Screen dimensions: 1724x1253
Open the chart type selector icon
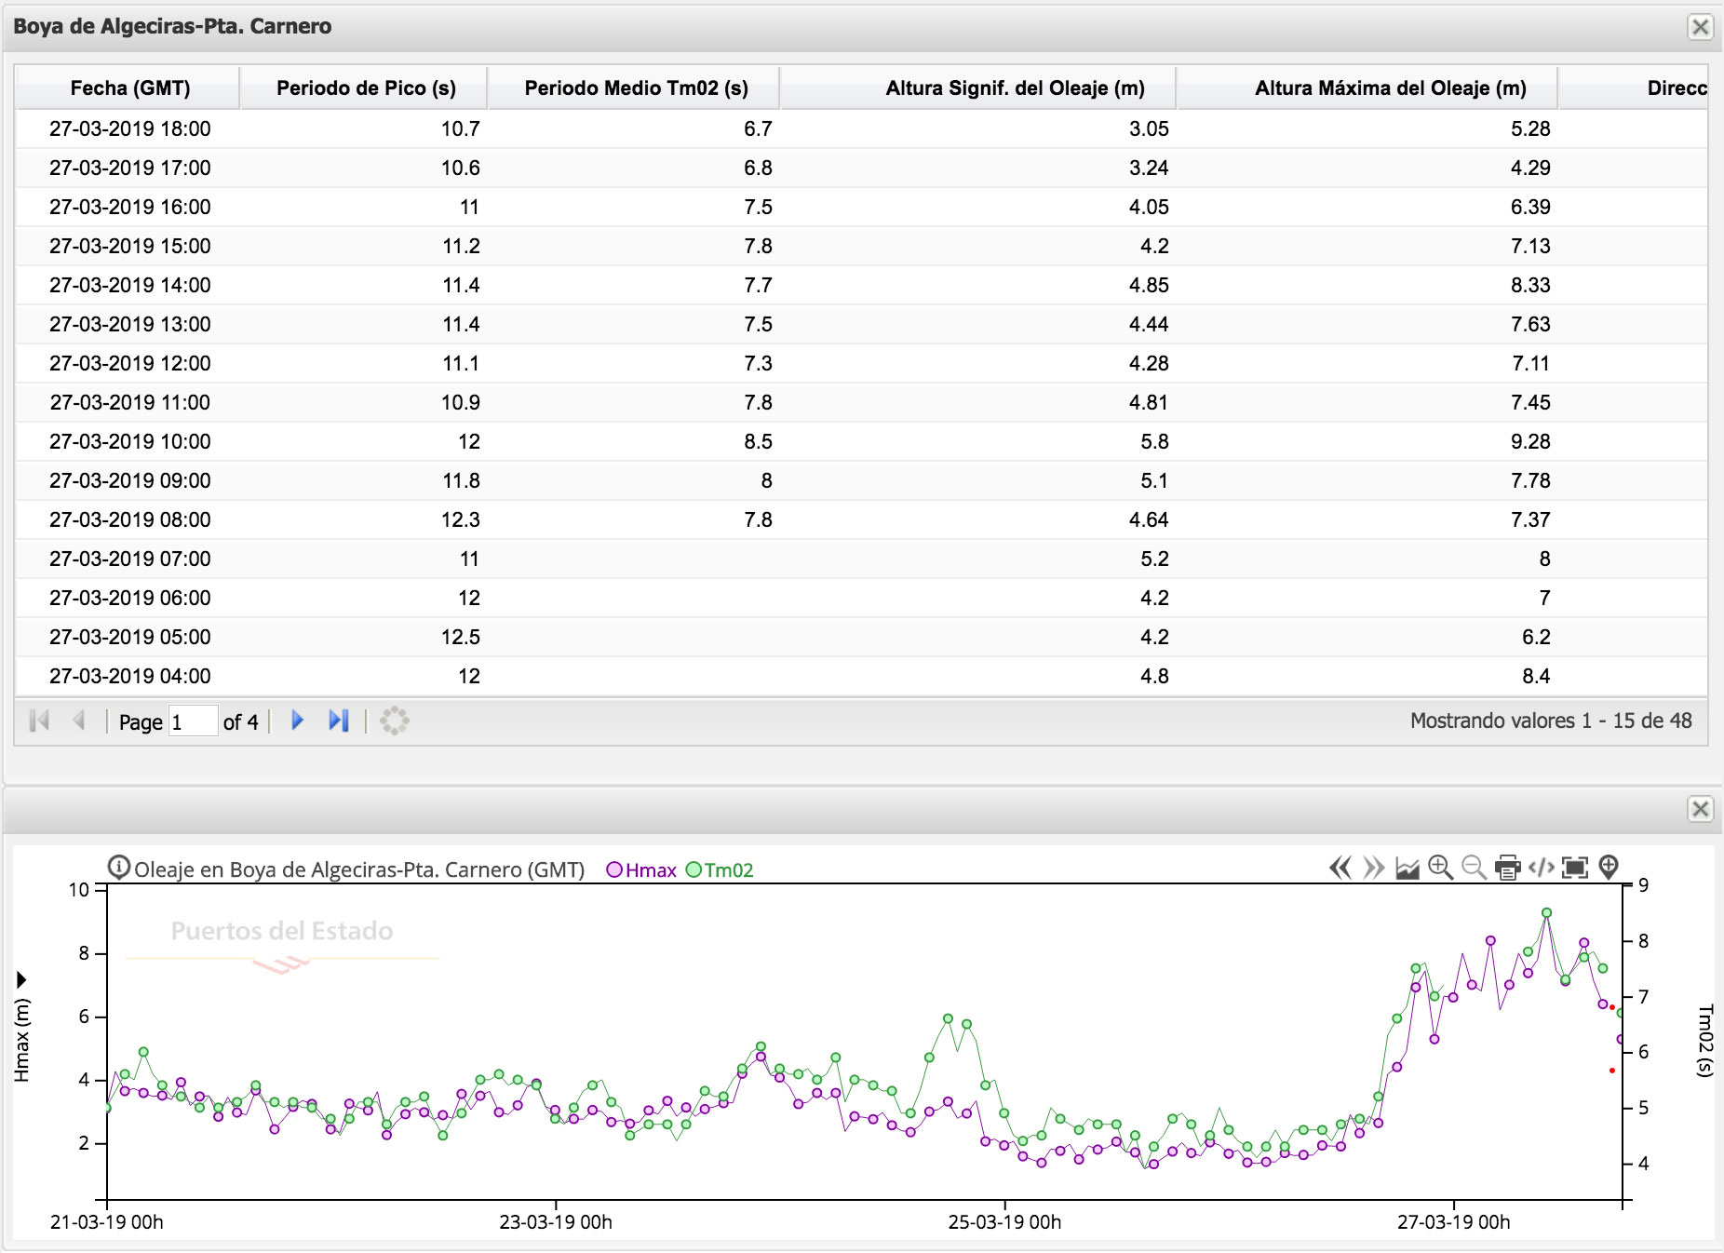tap(1407, 868)
